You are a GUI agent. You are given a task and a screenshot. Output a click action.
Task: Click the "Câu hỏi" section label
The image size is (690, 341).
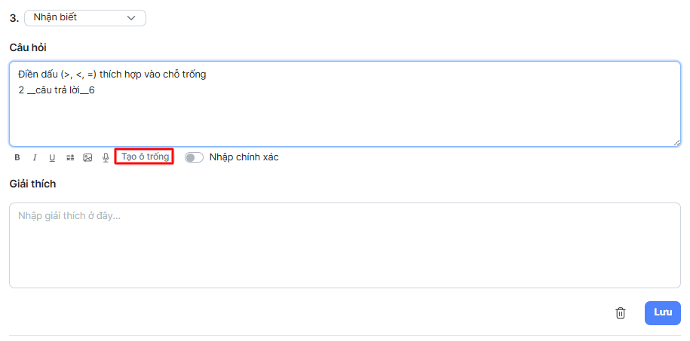(28, 47)
